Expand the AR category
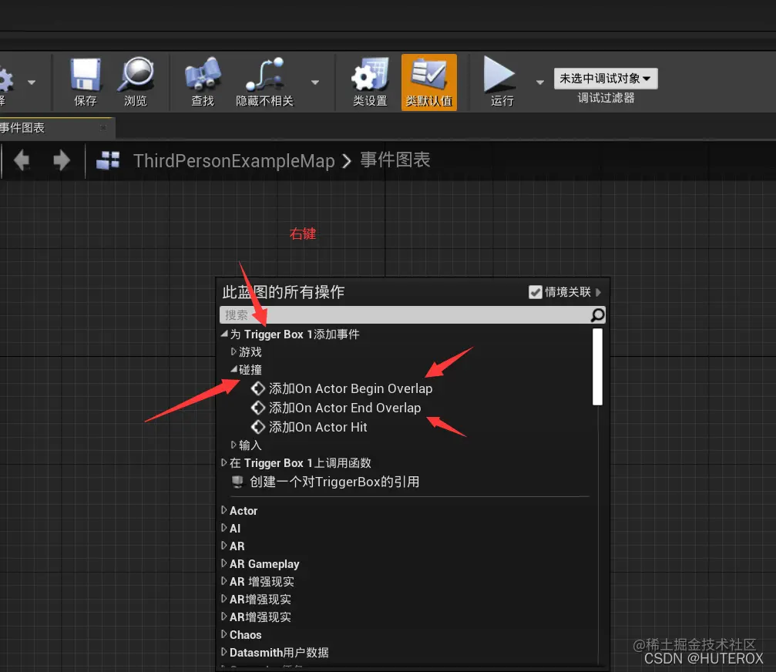Screen dimensions: 776x672 224,546
